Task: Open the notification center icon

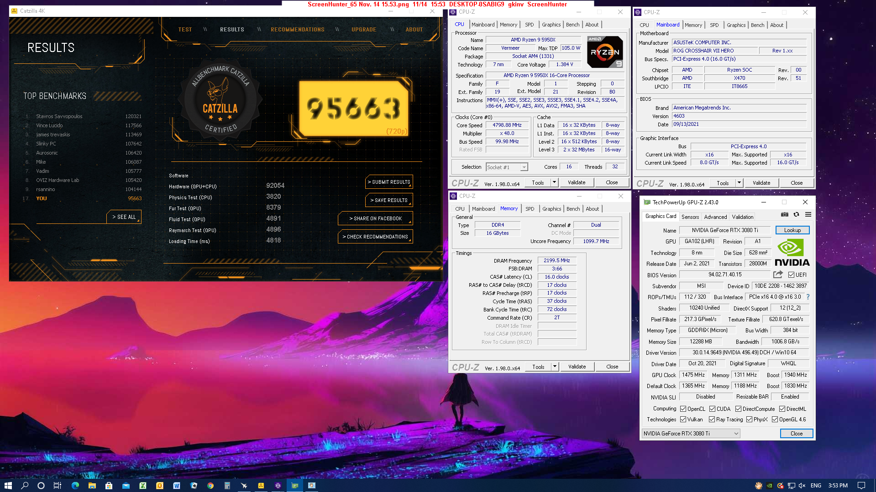Action: 861,486
